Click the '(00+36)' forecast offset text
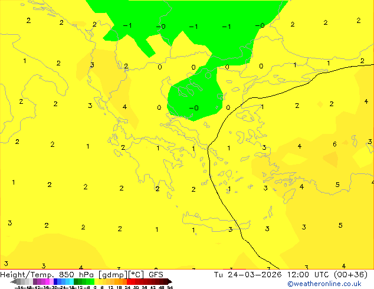Screen dimensions: 374x289 pyautogui.click(x=350, y=275)
